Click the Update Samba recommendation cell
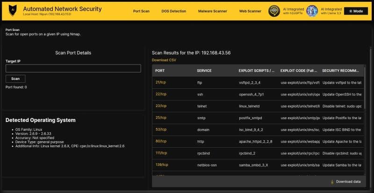Screen dimensions: 374x193 click(342, 165)
